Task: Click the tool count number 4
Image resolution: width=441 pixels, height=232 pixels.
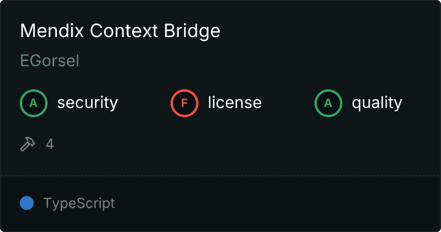Action: 50,144
